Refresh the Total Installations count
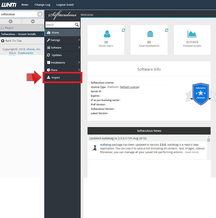This screenshot has height=218, width=216. pyautogui.click(x=166, y=30)
